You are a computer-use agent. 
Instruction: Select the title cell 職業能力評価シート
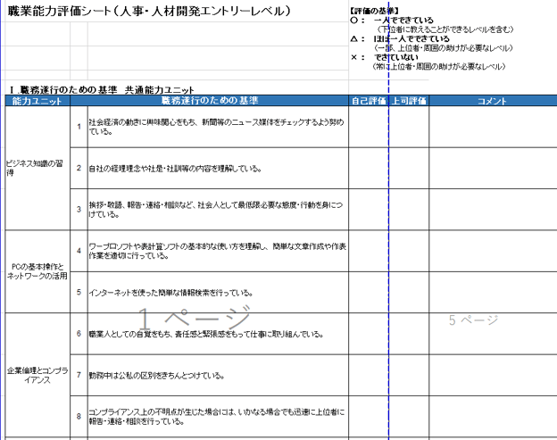tap(149, 12)
